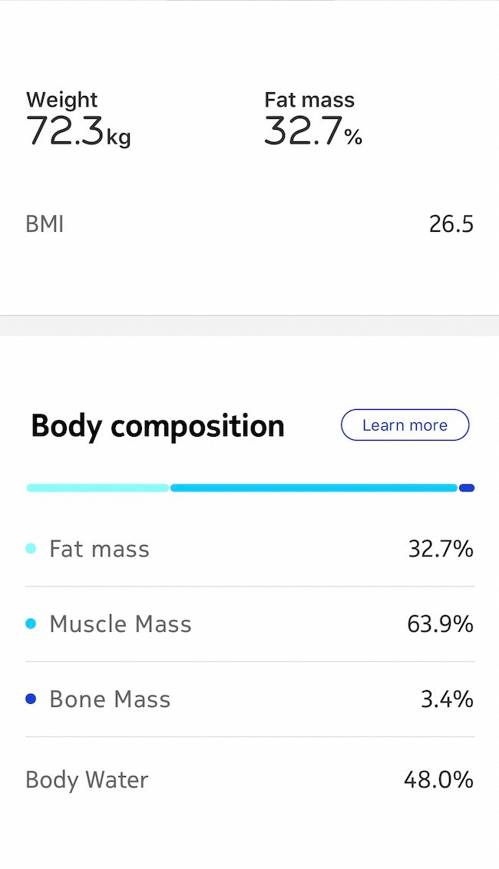
Task: Select the light cyan Fat mass dot
Action: pos(31,549)
